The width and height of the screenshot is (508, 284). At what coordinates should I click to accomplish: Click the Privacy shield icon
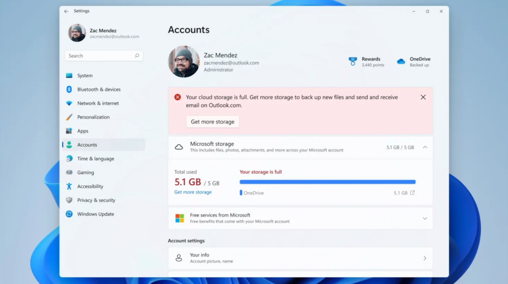click(69, 200)
